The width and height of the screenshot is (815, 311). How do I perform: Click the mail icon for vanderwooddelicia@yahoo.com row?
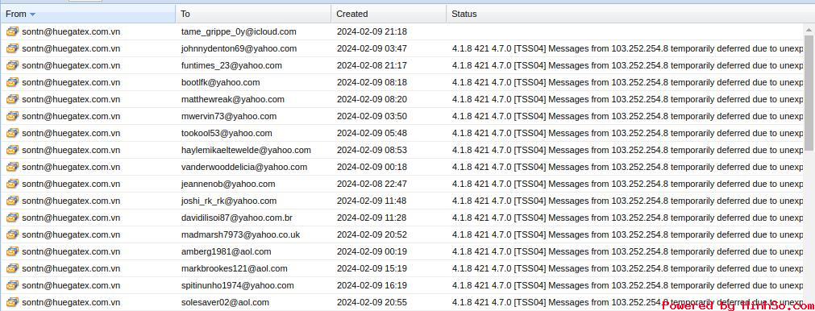pyautogui.click(x=12, y=167)
